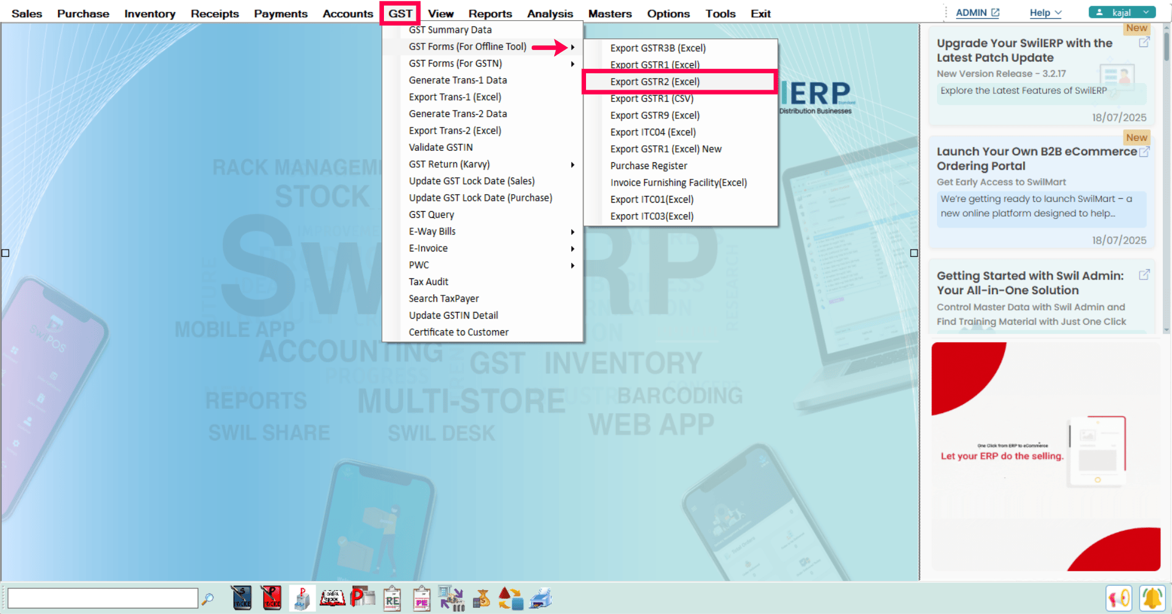The width and height of the screenshot is (1172, 614).
Task: Select Update GST Lock Date (Sales)
Action: tap(482, 181)
